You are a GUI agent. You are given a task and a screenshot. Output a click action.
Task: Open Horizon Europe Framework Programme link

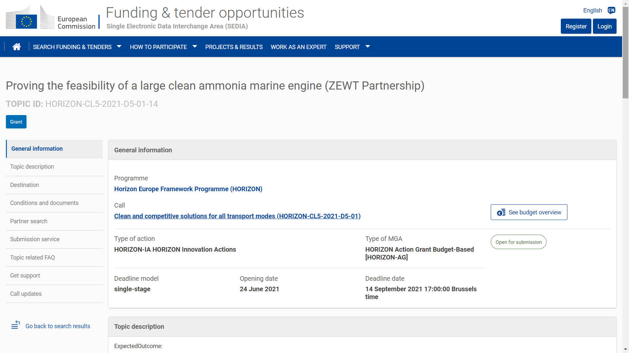pos(188,189)
